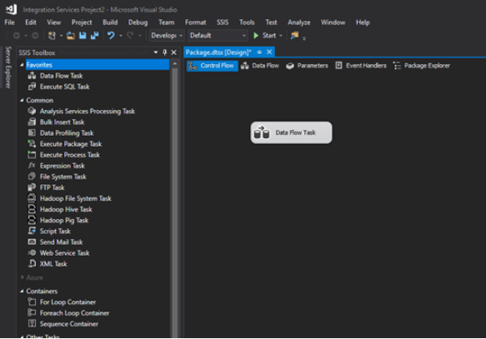Pick the Hadoop Pig Task icon

coord(32,220)
